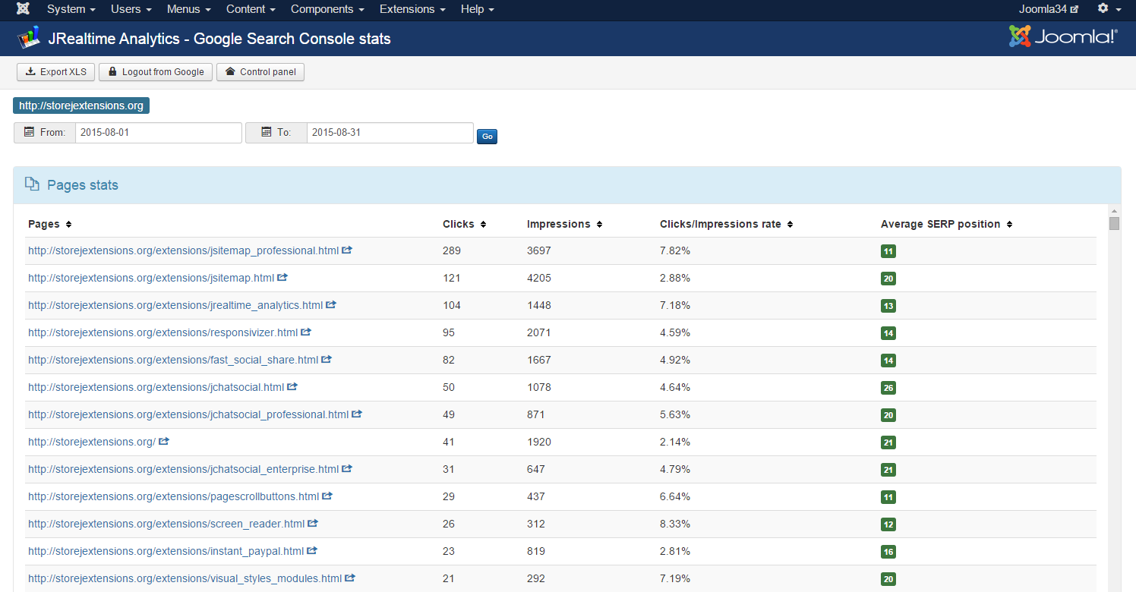Click the 4205 impressions value

pyautogui.click(x=539, y=278)
